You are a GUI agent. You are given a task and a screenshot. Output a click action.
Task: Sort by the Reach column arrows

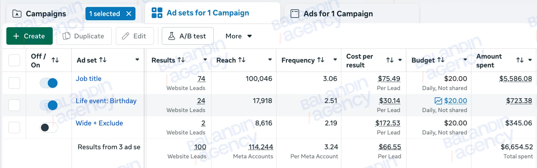point(242,60)
